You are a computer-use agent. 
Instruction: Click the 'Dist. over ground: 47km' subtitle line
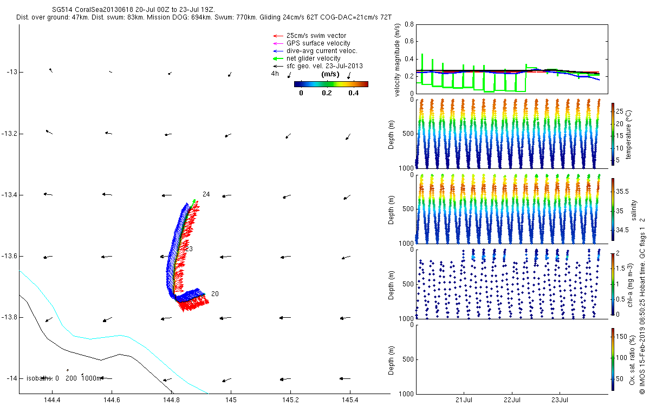204,18
